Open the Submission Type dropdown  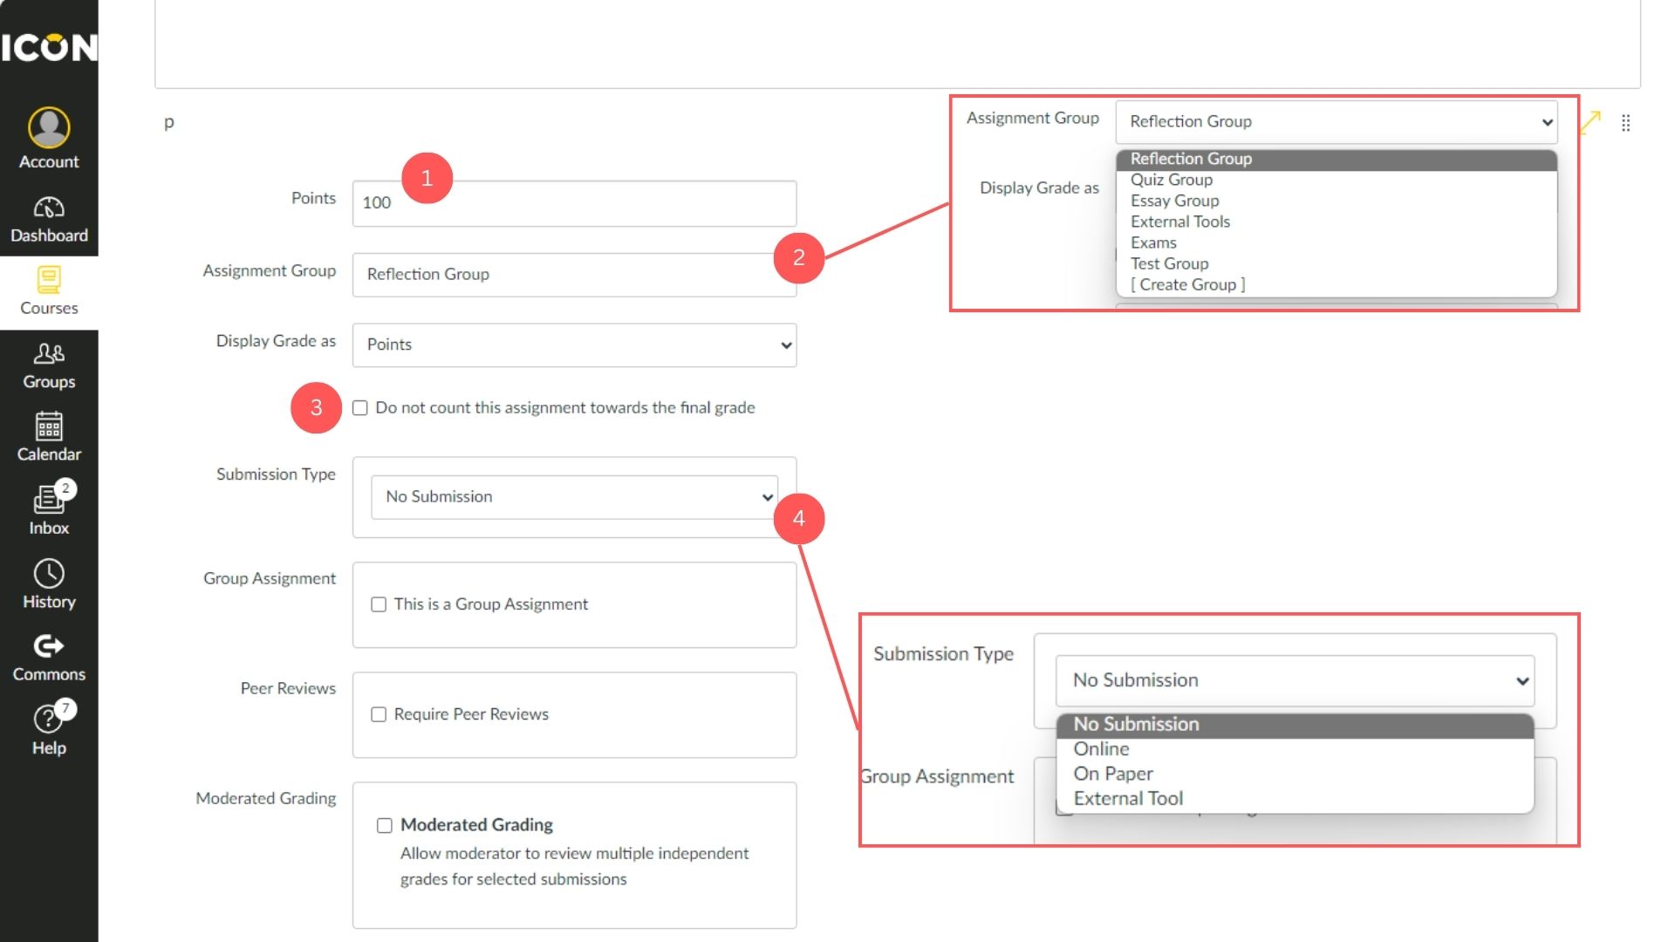point(573,496)
